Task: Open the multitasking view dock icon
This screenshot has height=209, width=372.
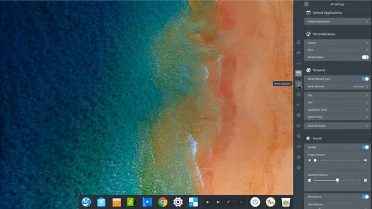Action: tap(193, 202)
